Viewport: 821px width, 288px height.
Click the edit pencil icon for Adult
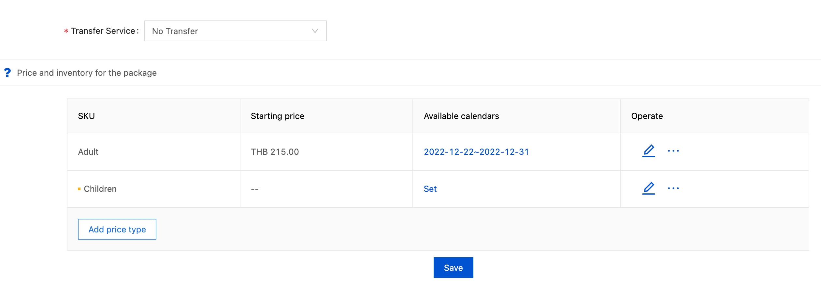pos(648,151)
